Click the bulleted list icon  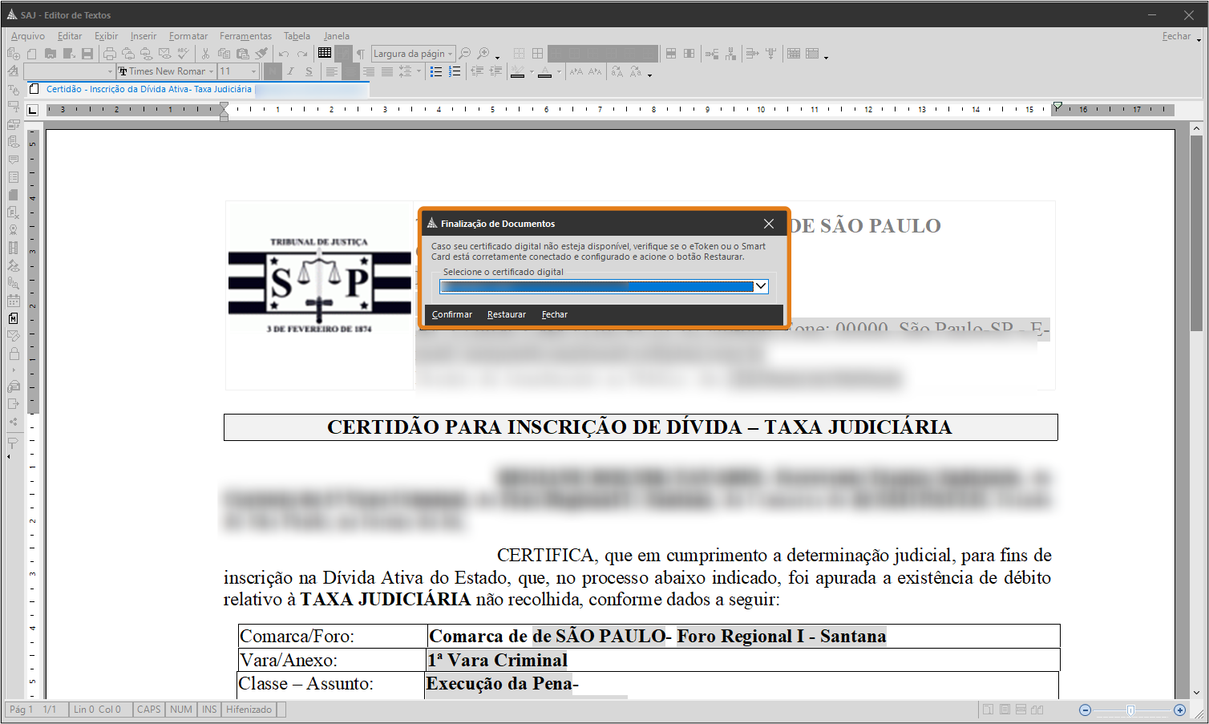pyautogui.click(x=436, y=71)
